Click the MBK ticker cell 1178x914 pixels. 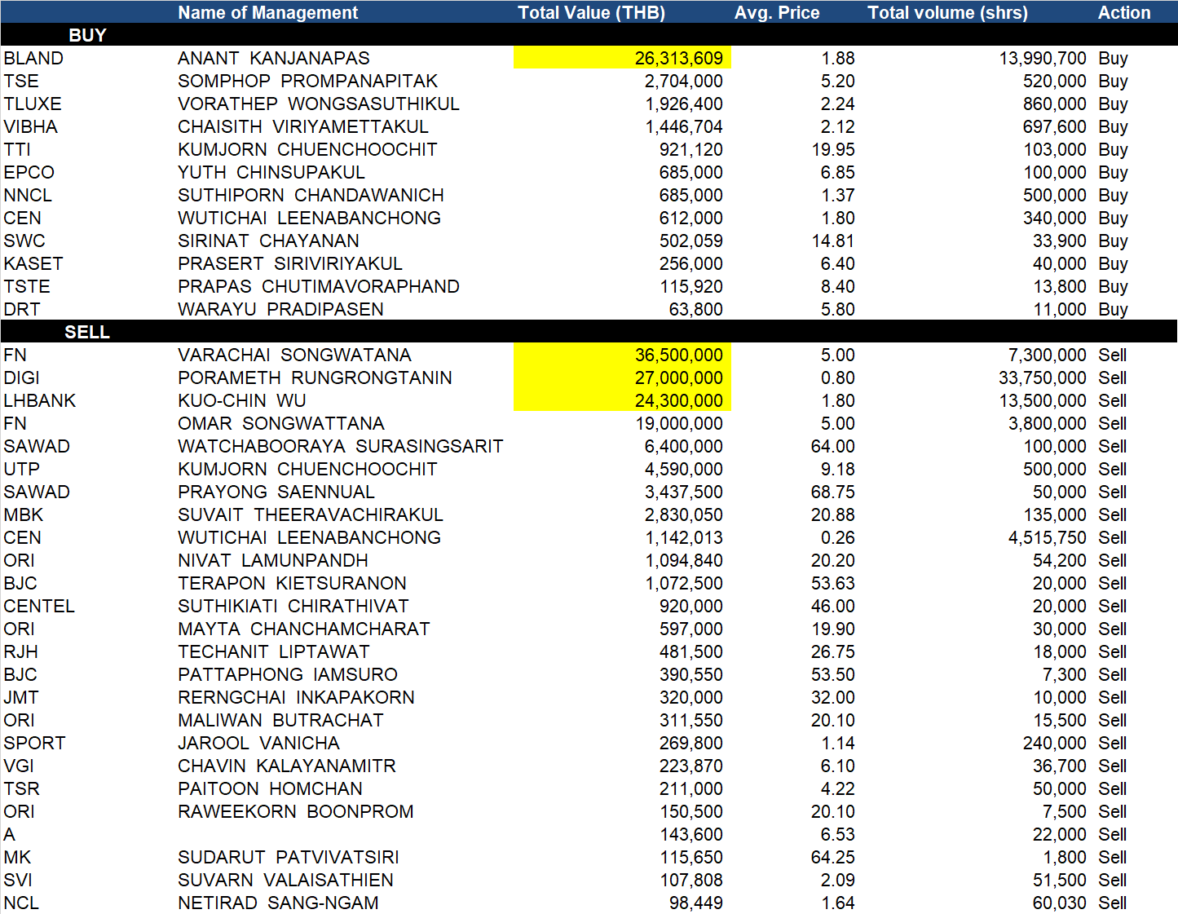tap(24, 514)
